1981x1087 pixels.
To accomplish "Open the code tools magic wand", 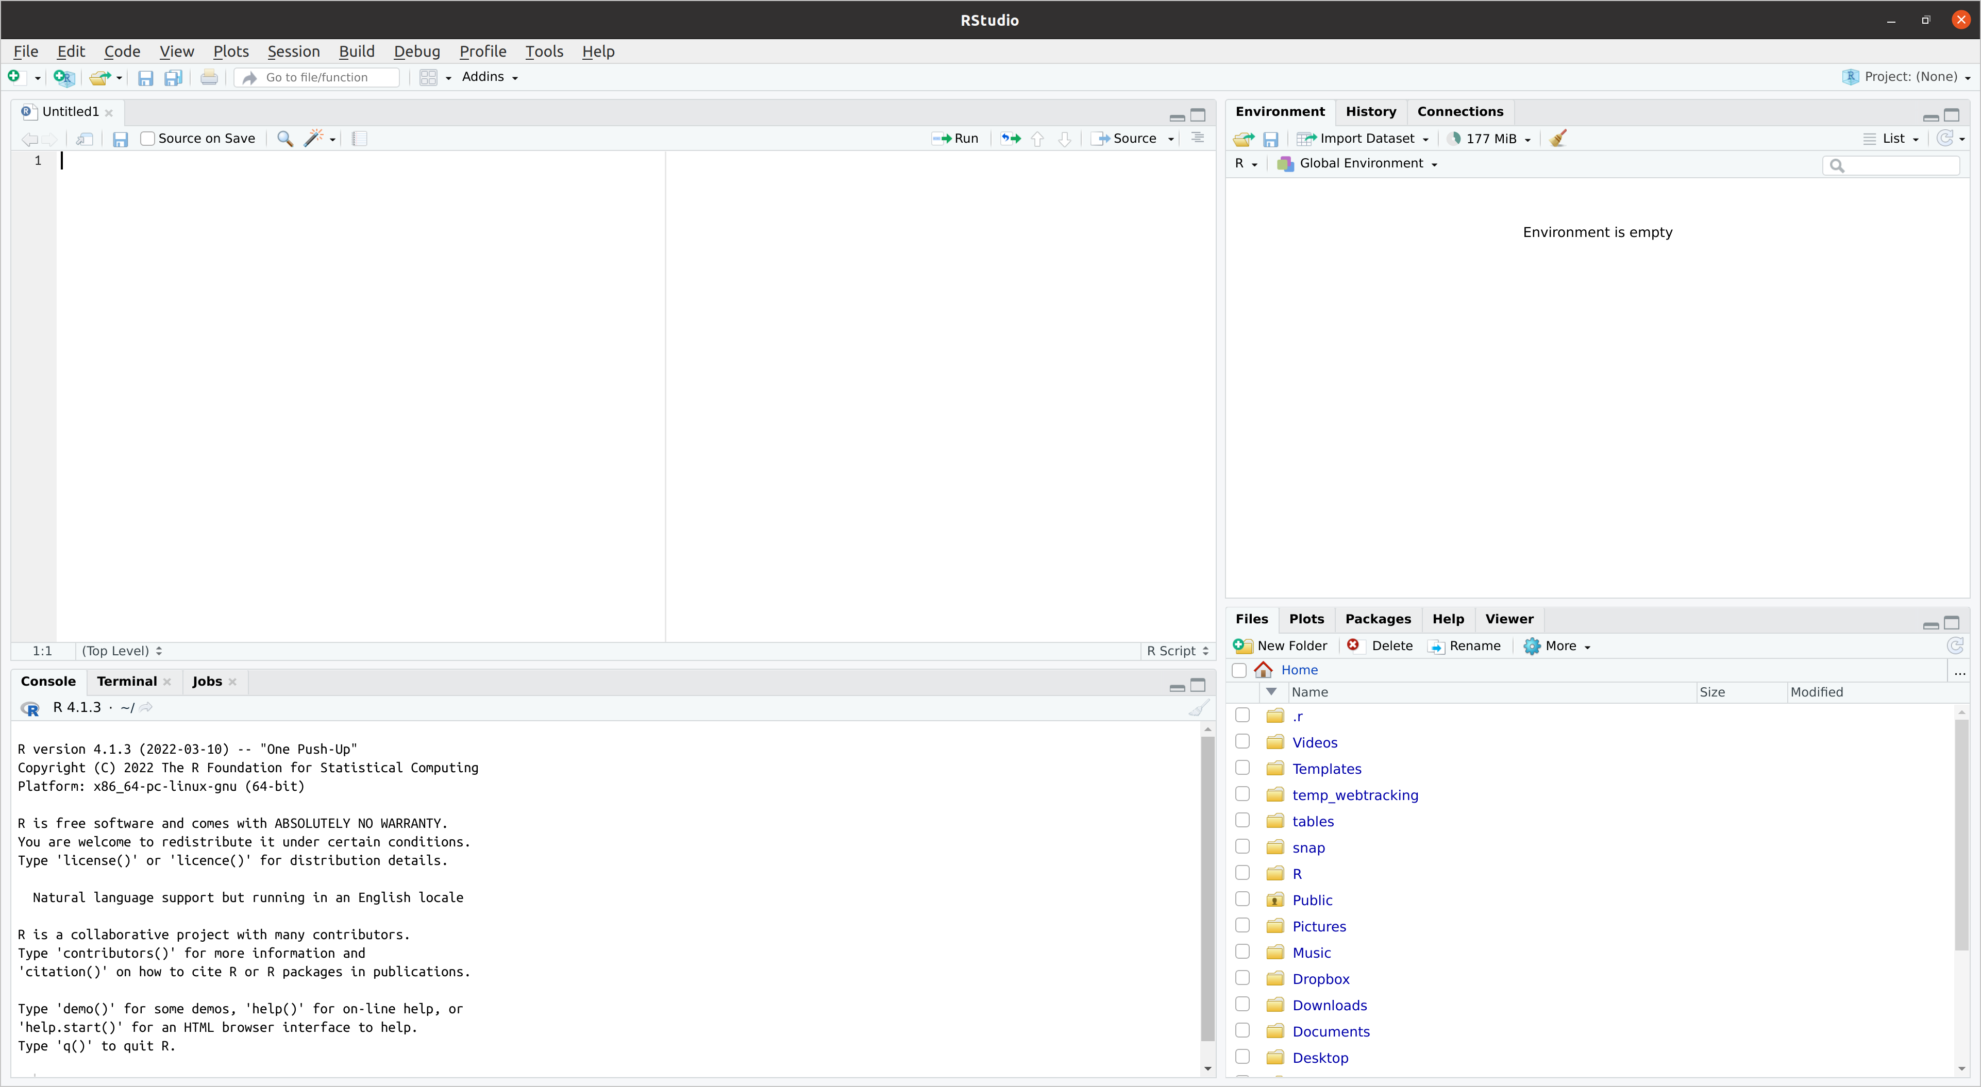I will [x=314, y=139].
